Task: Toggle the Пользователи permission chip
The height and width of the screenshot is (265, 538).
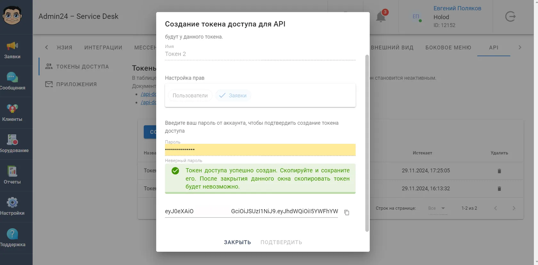Action: pyautogui.click(x=190, y=96)
